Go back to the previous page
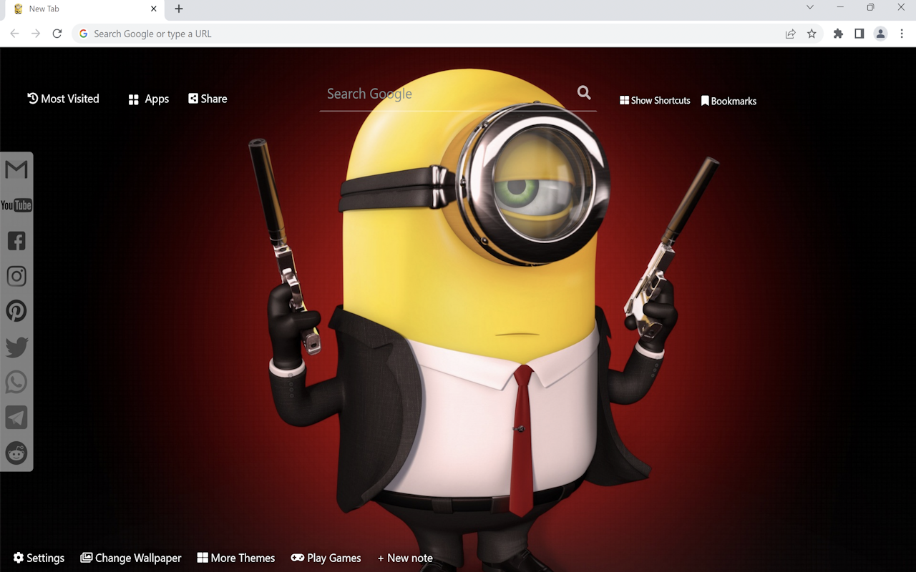The width and height of the screenshot is (916, 572). click(x=14, y=34)
